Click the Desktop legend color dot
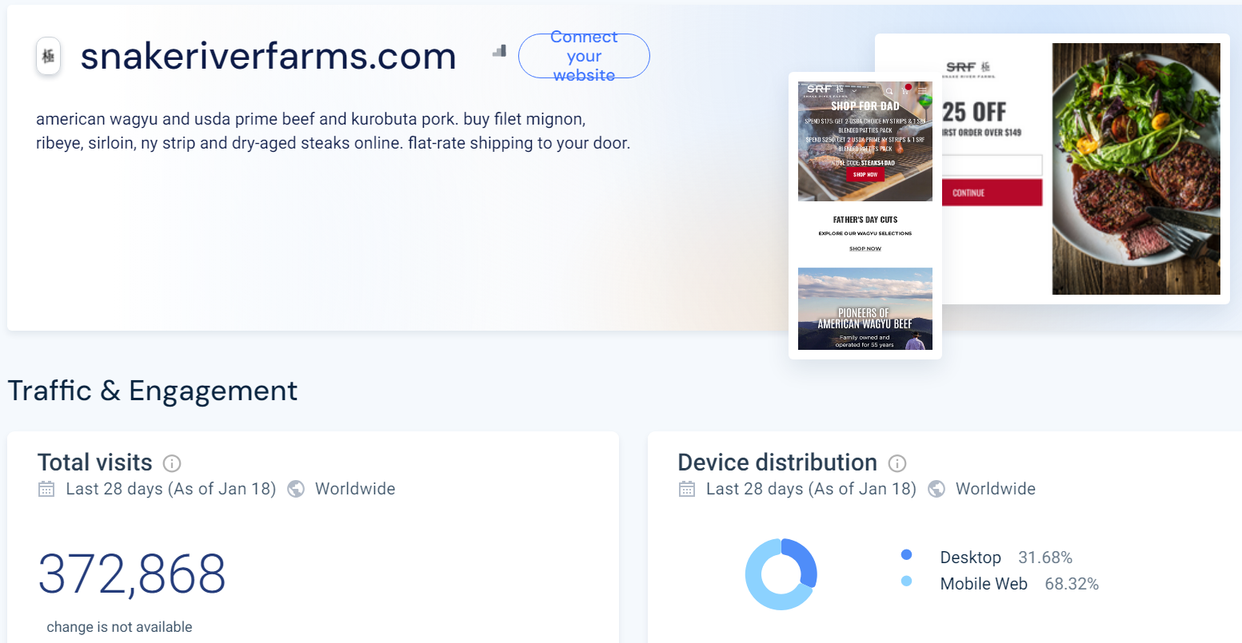This screenshot has height=643, width=1242. coord(906,554)
